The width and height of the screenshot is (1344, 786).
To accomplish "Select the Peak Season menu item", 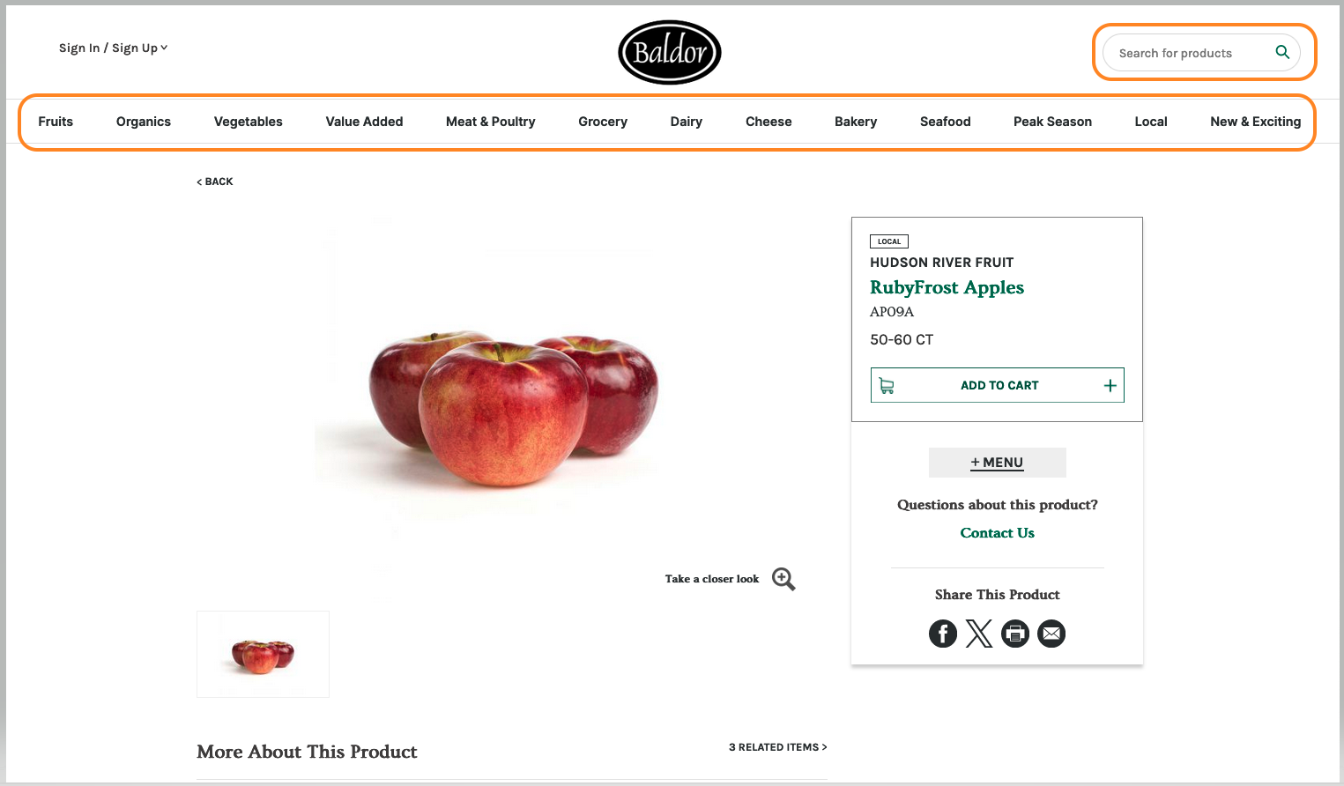I will coord(1052,122).
